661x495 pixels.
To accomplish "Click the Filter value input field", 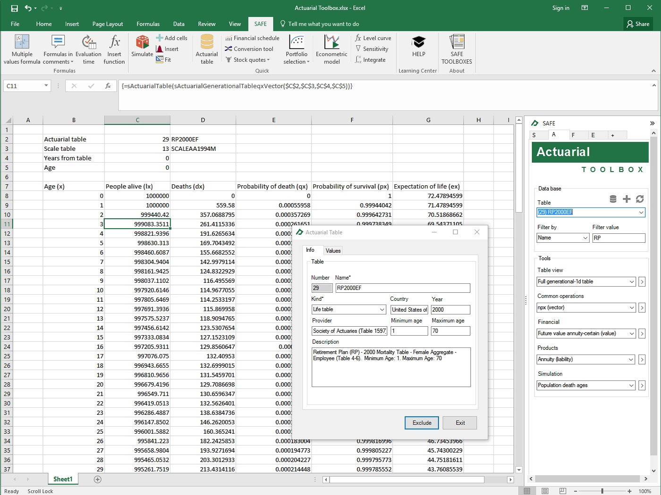I will tap(619, 238).
